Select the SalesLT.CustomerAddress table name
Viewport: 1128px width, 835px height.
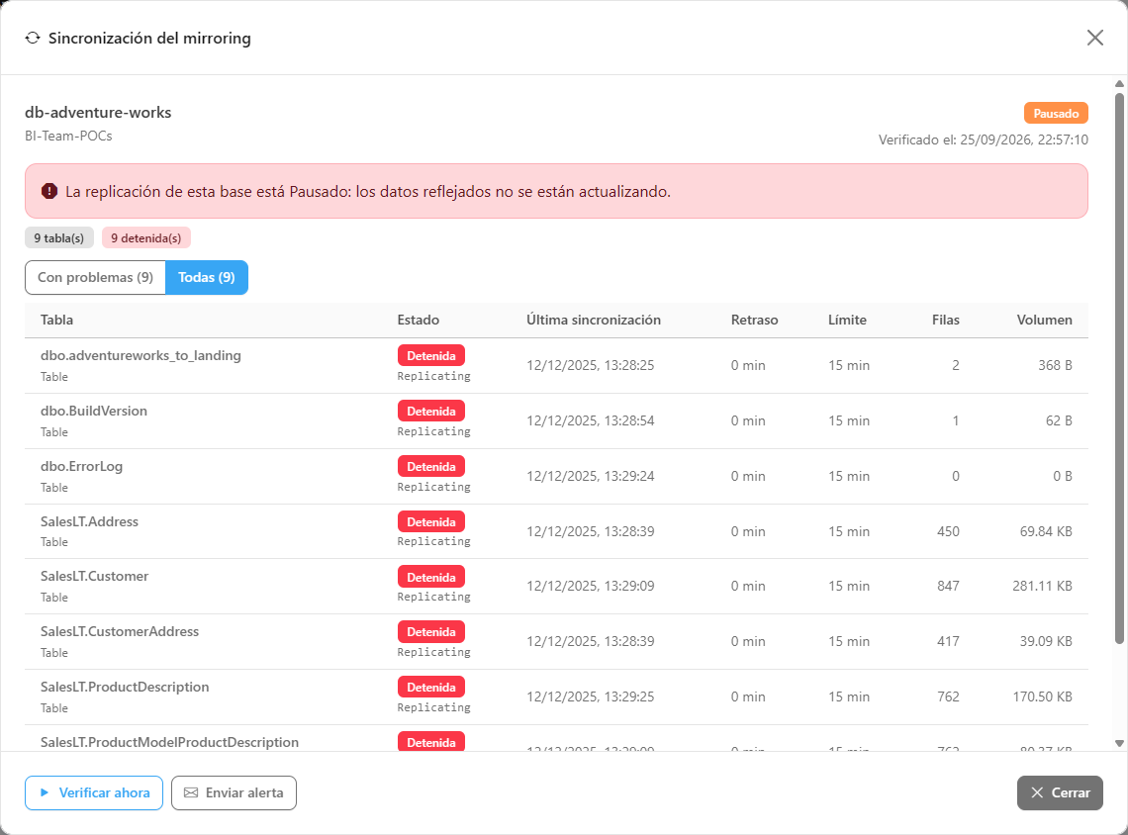coord(120,631)
